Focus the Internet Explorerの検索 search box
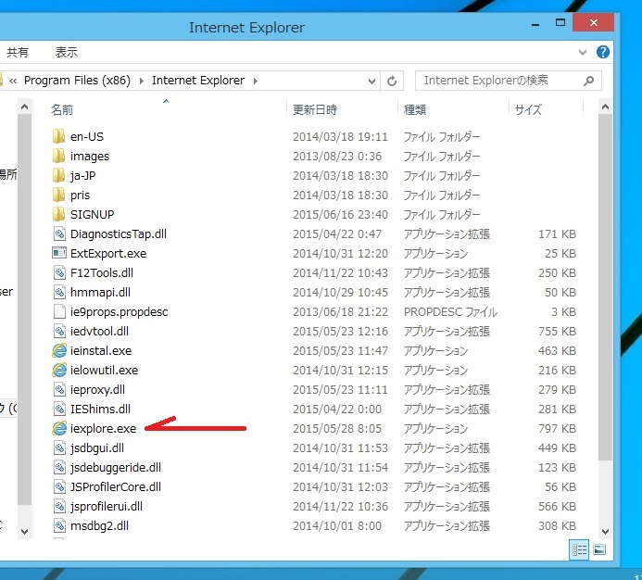This screenshot has width=642, height=580. [x=509, y=81]
